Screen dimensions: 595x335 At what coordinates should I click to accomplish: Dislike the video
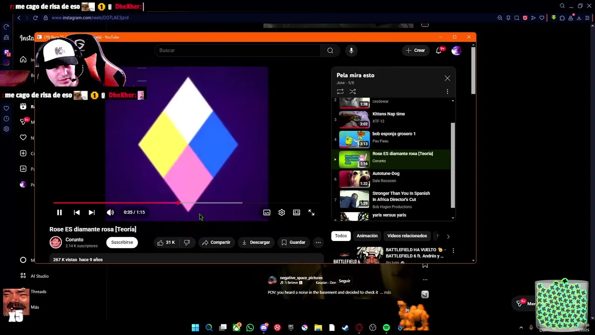point(187,242)
